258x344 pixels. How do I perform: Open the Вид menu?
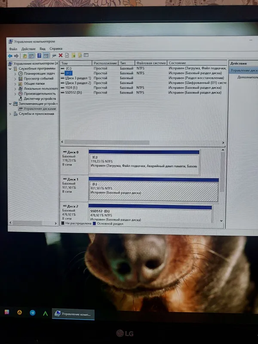click(x=42, y=49)
